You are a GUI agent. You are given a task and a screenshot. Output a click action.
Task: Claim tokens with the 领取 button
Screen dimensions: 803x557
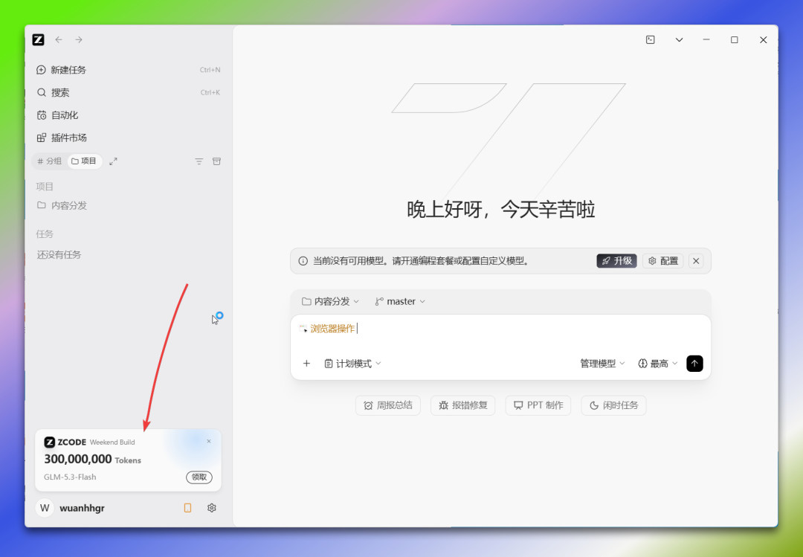tap(199, 477)
